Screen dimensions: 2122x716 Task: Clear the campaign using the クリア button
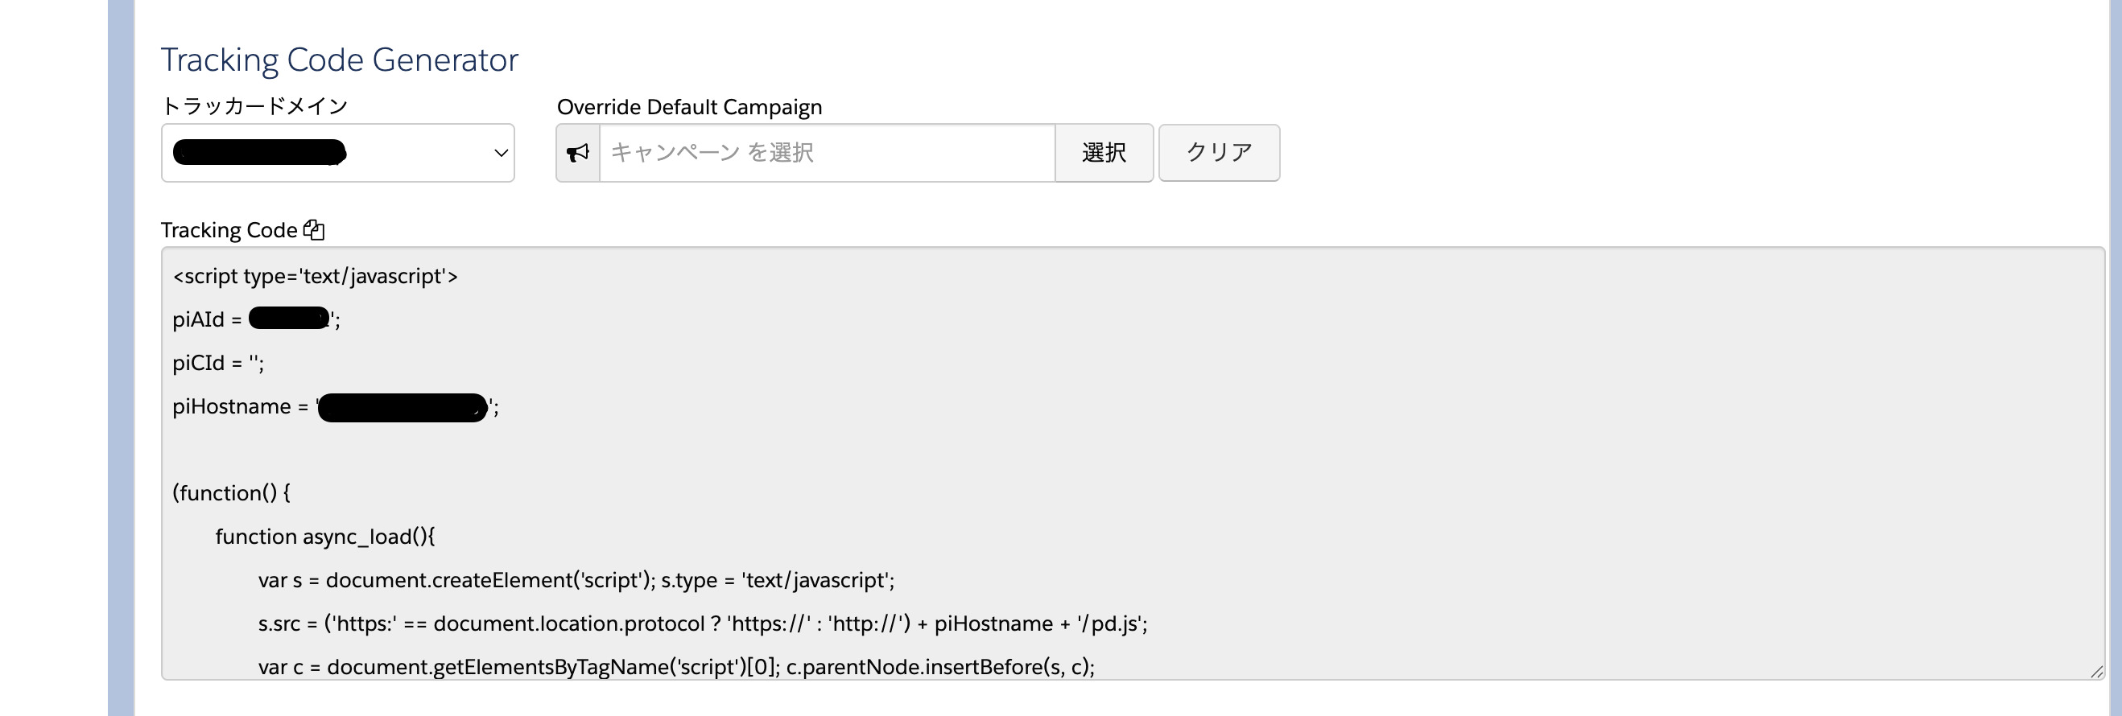coord(1218,152)
